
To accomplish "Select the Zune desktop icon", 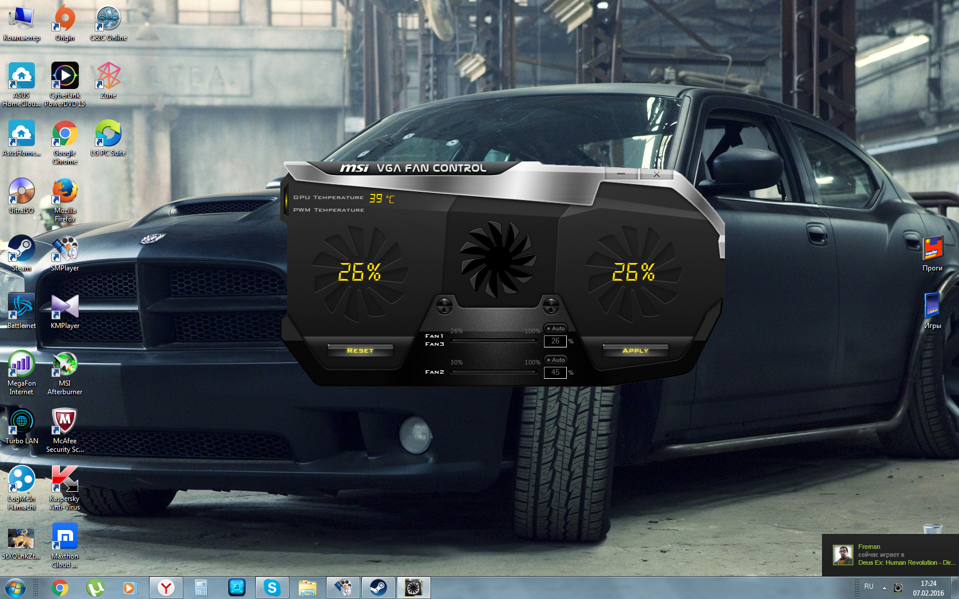I will [108, 80].
